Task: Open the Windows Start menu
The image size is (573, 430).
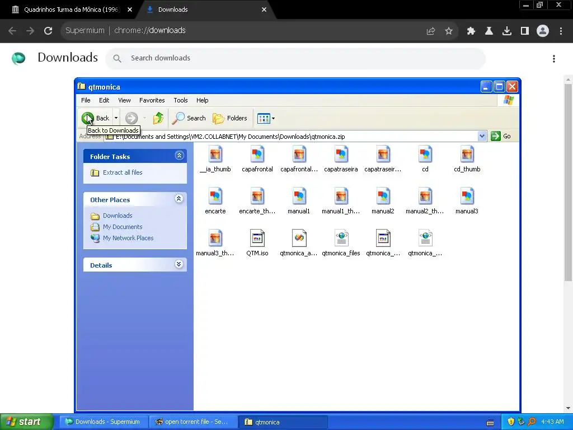Action: point(26,422)
